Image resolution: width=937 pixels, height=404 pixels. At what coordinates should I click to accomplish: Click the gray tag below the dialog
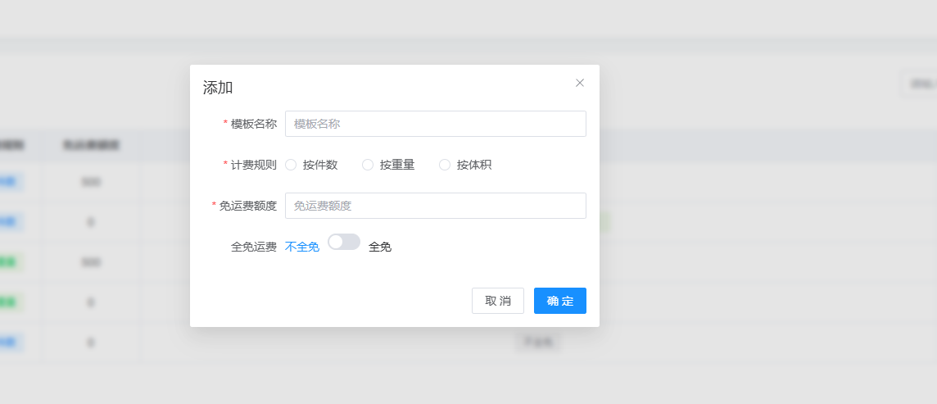coord(538,342)
